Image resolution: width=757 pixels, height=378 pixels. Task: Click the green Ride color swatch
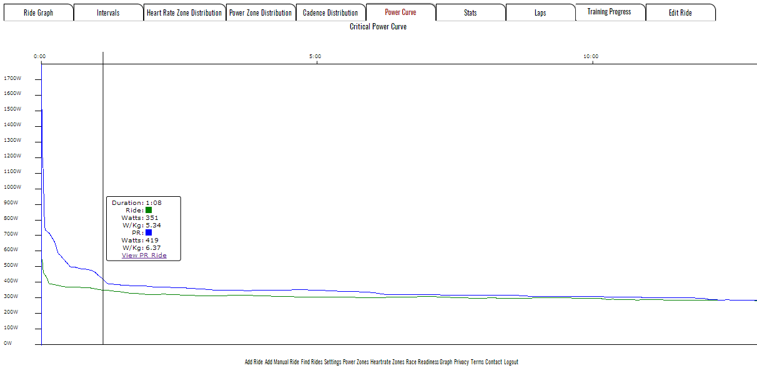pyautogui.click(x=149, y=210)
